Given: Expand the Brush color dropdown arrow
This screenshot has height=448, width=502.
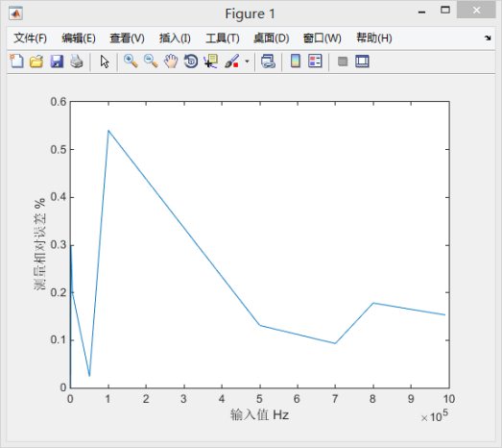Looking at the screenshot, I should 247,61.
